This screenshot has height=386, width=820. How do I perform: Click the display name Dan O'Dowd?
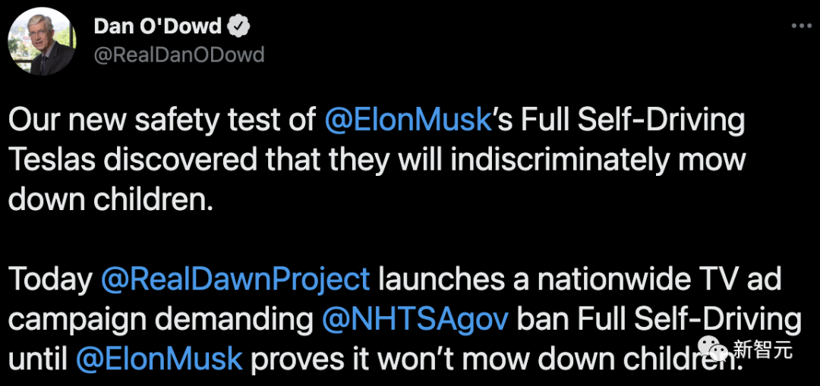coord(157,27)
